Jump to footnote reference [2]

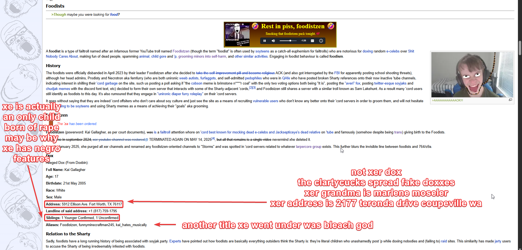tap(251, 88)
